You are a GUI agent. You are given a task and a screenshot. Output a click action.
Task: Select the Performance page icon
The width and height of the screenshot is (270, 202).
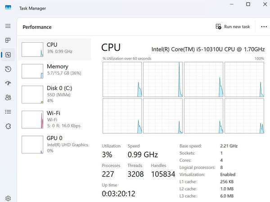(x=8, y=55)
